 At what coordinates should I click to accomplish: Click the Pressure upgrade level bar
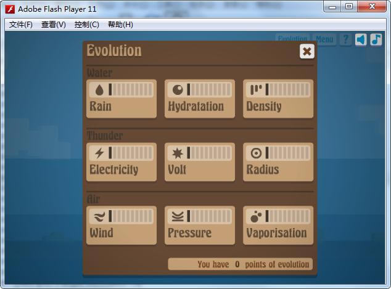click(209, 216)
